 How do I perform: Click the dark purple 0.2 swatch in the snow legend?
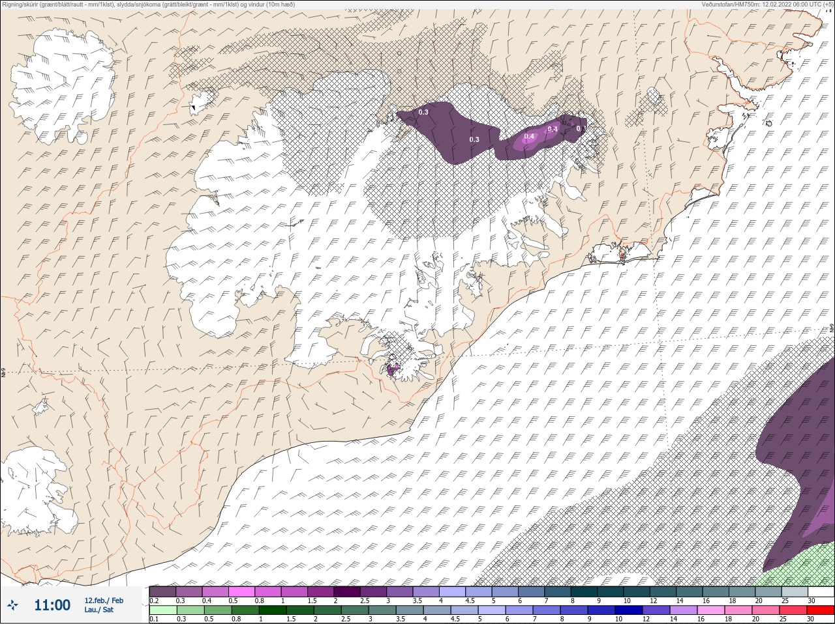[x=162, y=591]
